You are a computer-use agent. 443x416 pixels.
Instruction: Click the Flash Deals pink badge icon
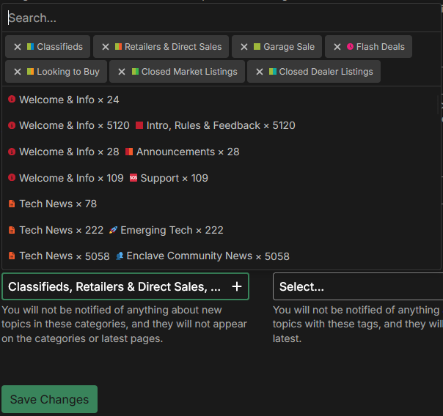[x=350, y=47]
